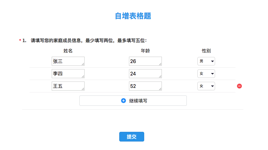Click the 姓名 column header
The width and height of the screenshot is (268, 150).
[68, 51]
